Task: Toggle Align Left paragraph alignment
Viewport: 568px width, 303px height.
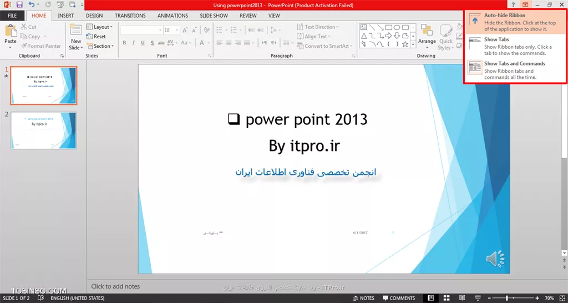Action: coord(219,43)
